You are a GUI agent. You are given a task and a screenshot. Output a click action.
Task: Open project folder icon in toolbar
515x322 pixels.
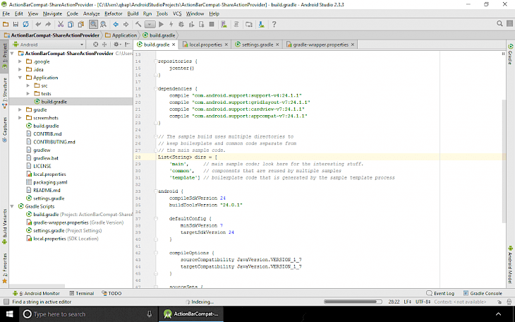pos(6,24)
